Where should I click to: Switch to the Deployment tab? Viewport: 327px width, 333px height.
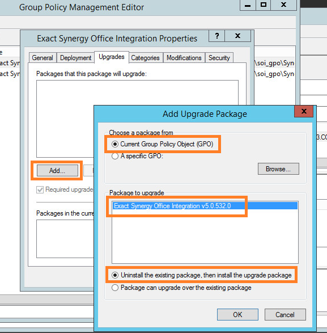point(75,58)
